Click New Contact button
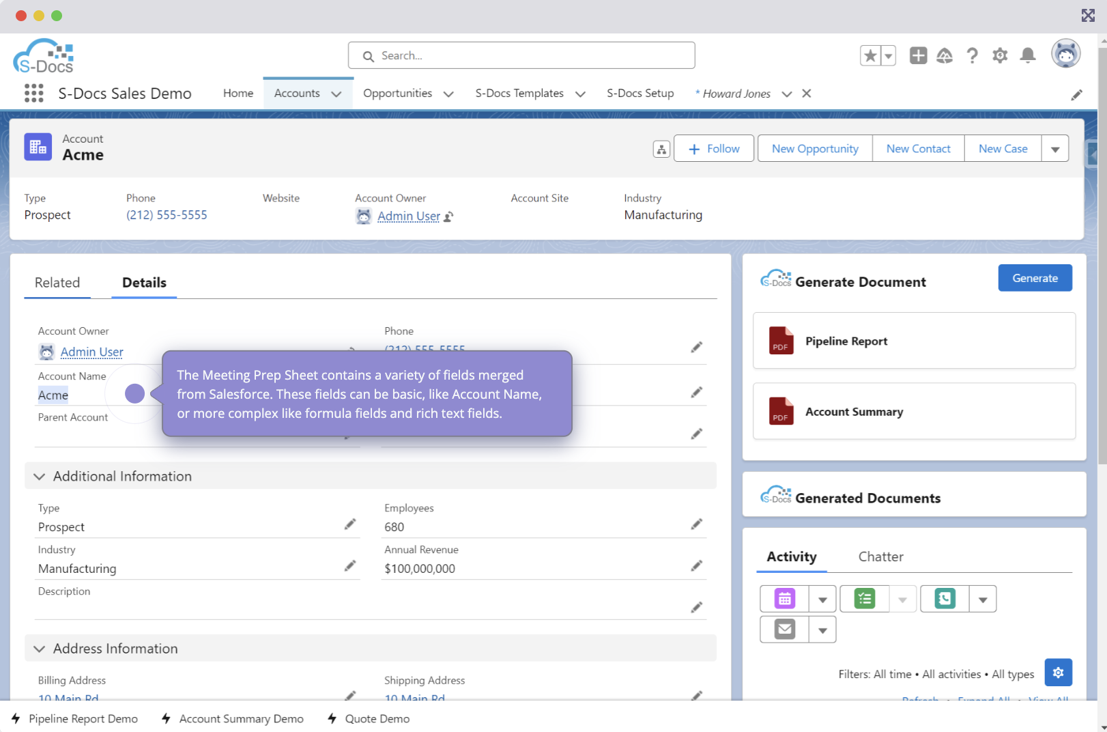The width and height of the screenshot is (1107, 732). 918,149
